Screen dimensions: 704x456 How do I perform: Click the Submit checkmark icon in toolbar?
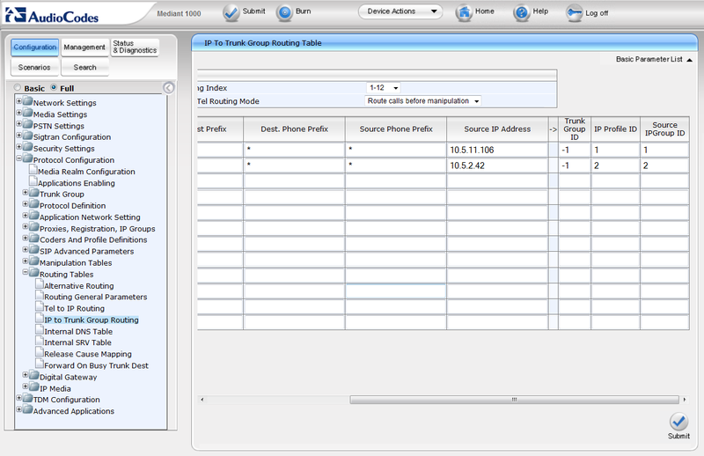pos(231,12)
